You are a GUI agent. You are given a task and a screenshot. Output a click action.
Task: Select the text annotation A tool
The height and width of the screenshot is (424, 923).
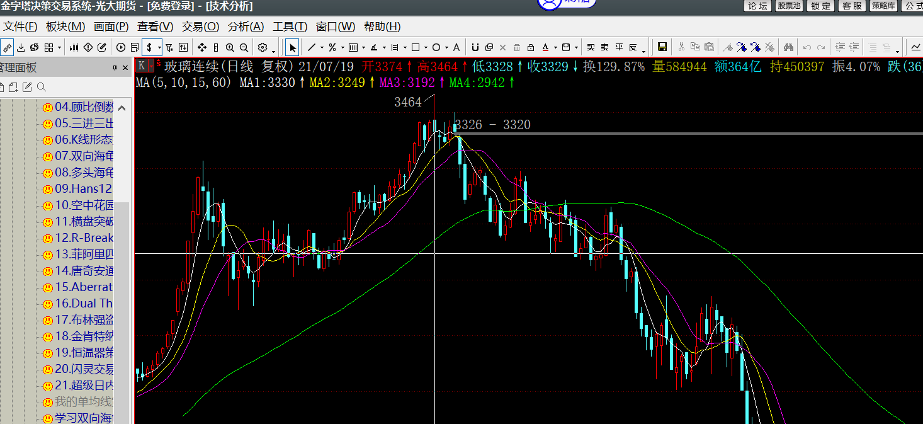coord(456,47)
